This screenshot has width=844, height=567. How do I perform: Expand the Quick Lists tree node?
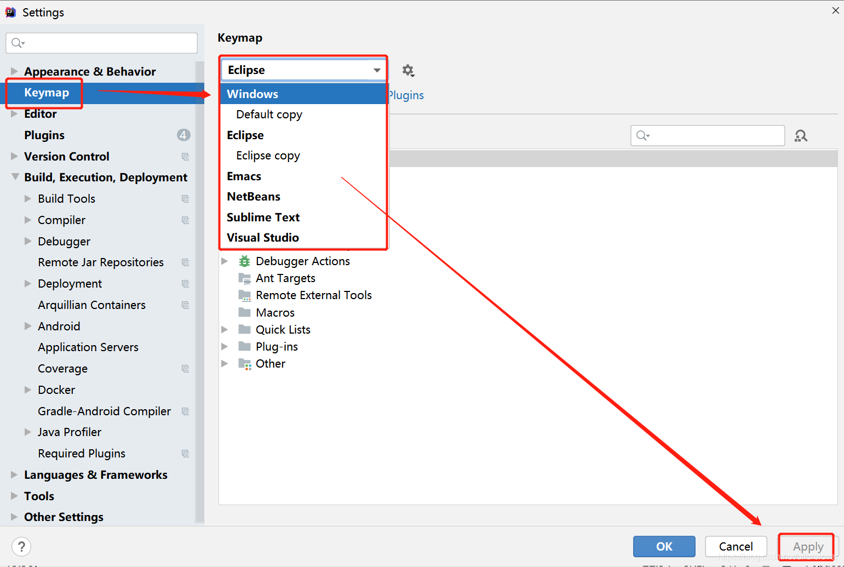point(225,329)
